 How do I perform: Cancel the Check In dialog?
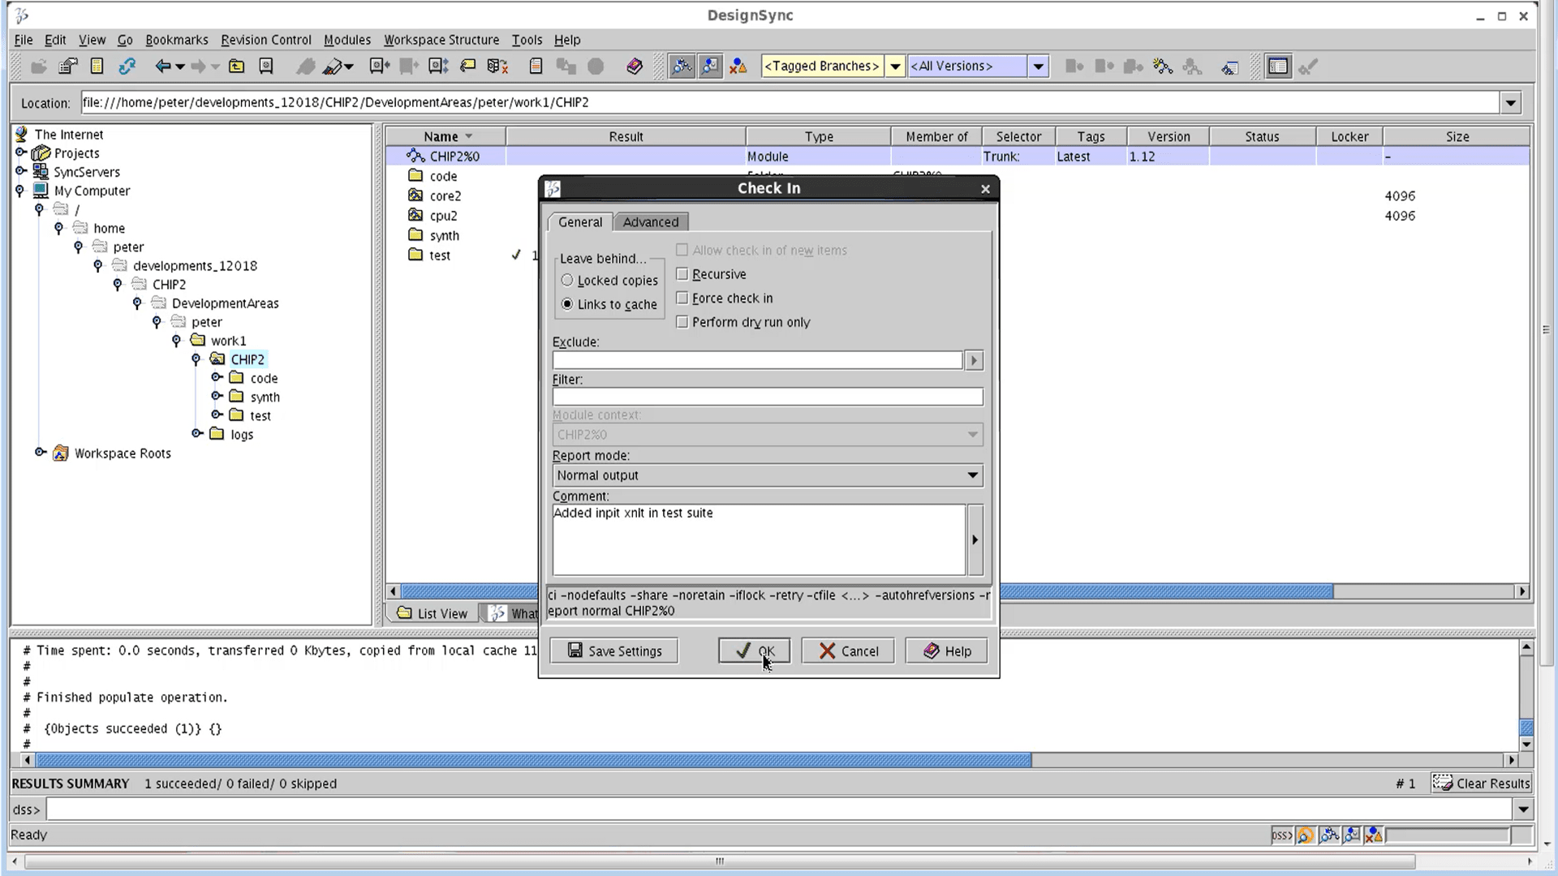pyautogui.click(x=848, y=651)
